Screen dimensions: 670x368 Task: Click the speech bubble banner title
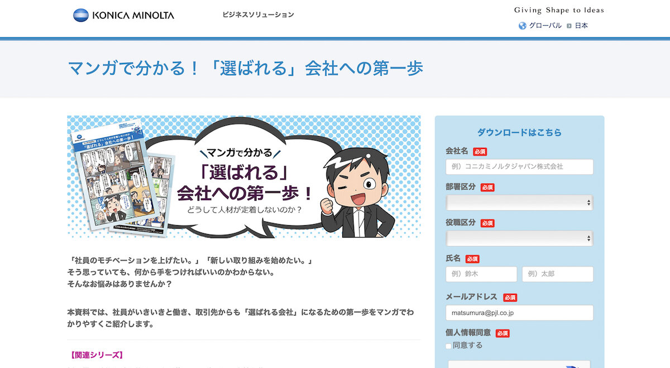tap(244, 180)
